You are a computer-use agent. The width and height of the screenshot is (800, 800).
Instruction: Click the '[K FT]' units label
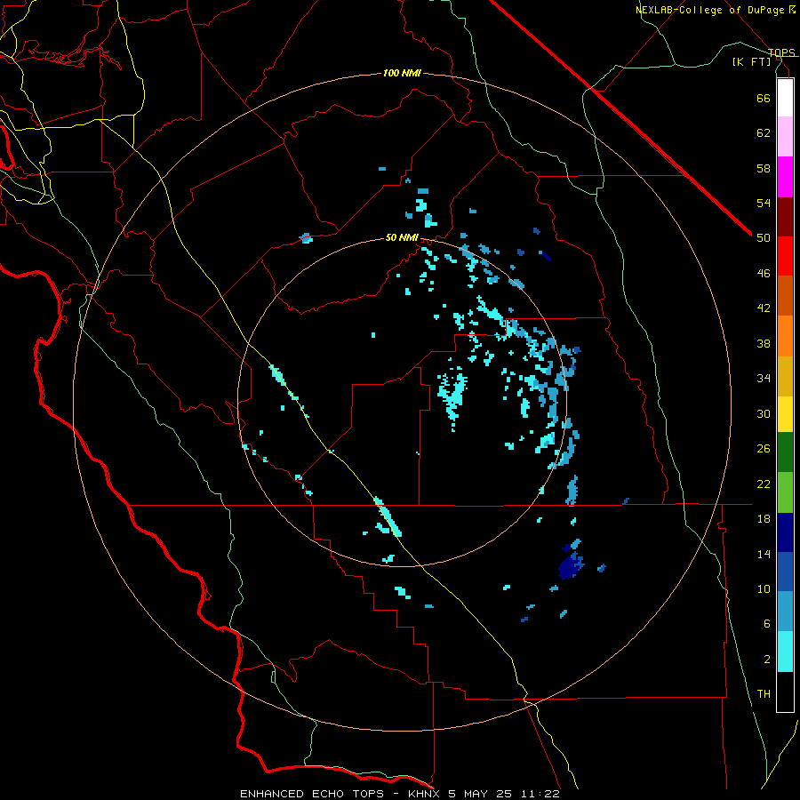coord(751,61)
